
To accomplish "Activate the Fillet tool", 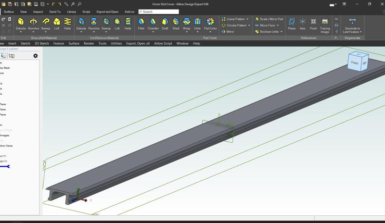I will pos(141,24).
